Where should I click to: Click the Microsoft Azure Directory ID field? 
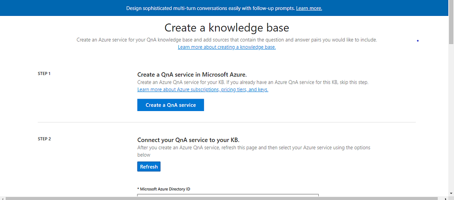coord(228,195)
